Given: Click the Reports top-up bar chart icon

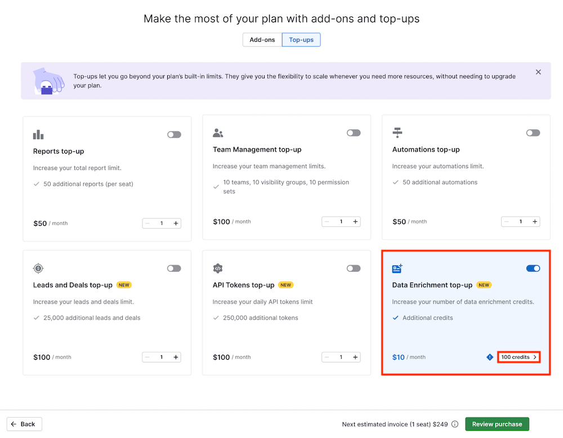Looking at the screenshot, I should coord(38,135).
